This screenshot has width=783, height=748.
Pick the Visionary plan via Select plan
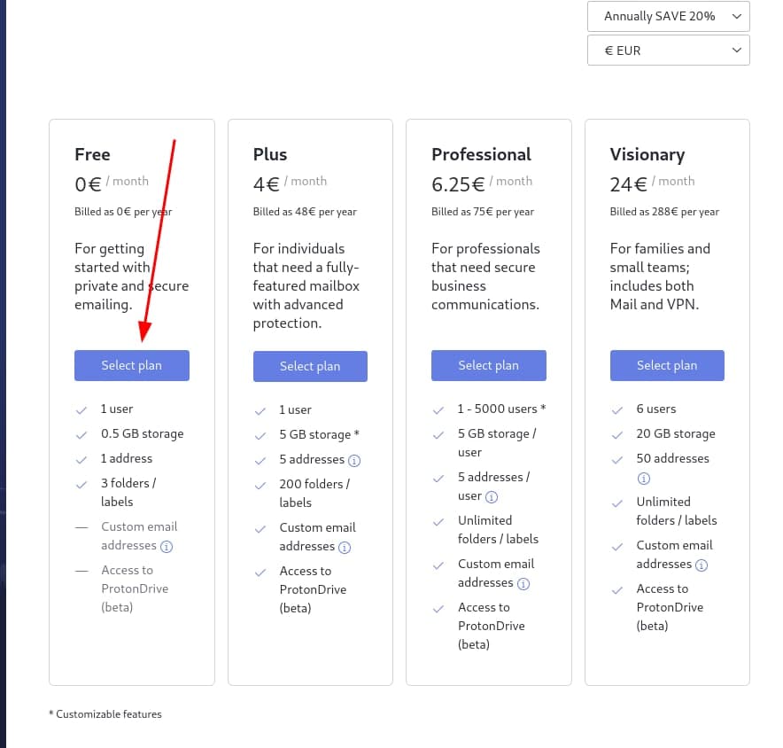click(667, 365)
